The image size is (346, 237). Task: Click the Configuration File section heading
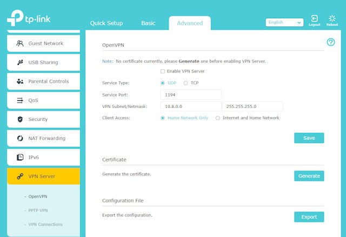click(123, 201)
